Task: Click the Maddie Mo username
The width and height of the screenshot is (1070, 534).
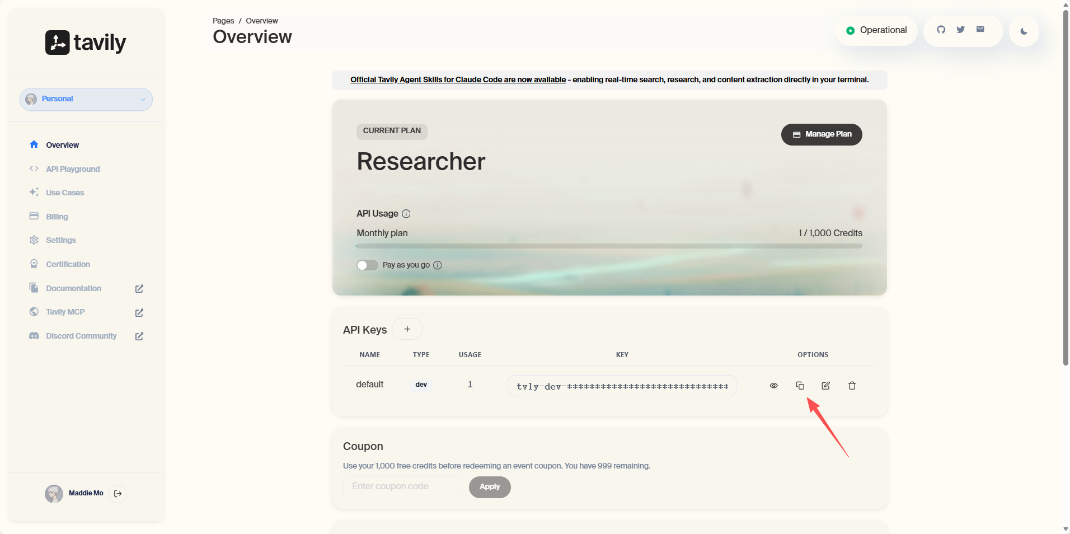Action: tap(86, 493)
